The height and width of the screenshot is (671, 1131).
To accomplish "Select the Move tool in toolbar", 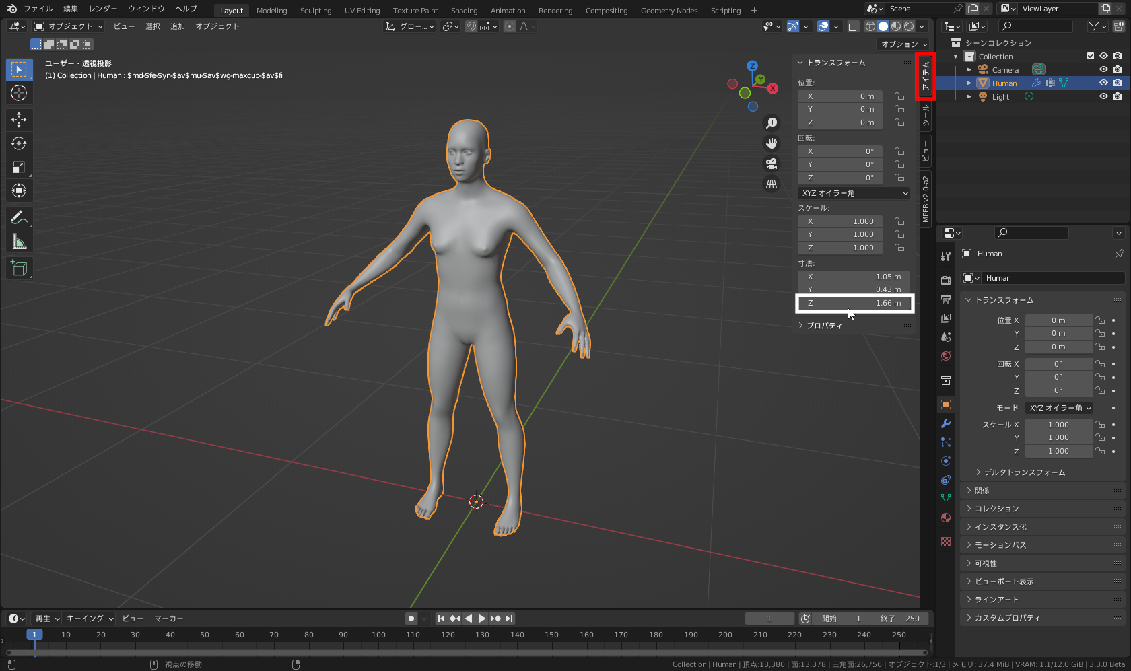I will click(x=19, y=120).
